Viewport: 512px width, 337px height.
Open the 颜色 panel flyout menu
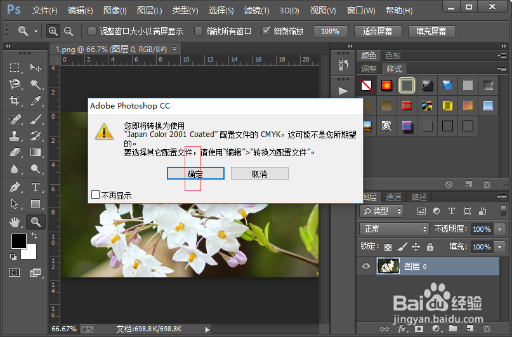click(502, 55)
